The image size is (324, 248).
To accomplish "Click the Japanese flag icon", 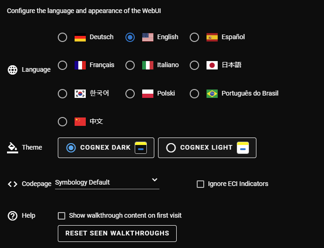I will 212,65.
